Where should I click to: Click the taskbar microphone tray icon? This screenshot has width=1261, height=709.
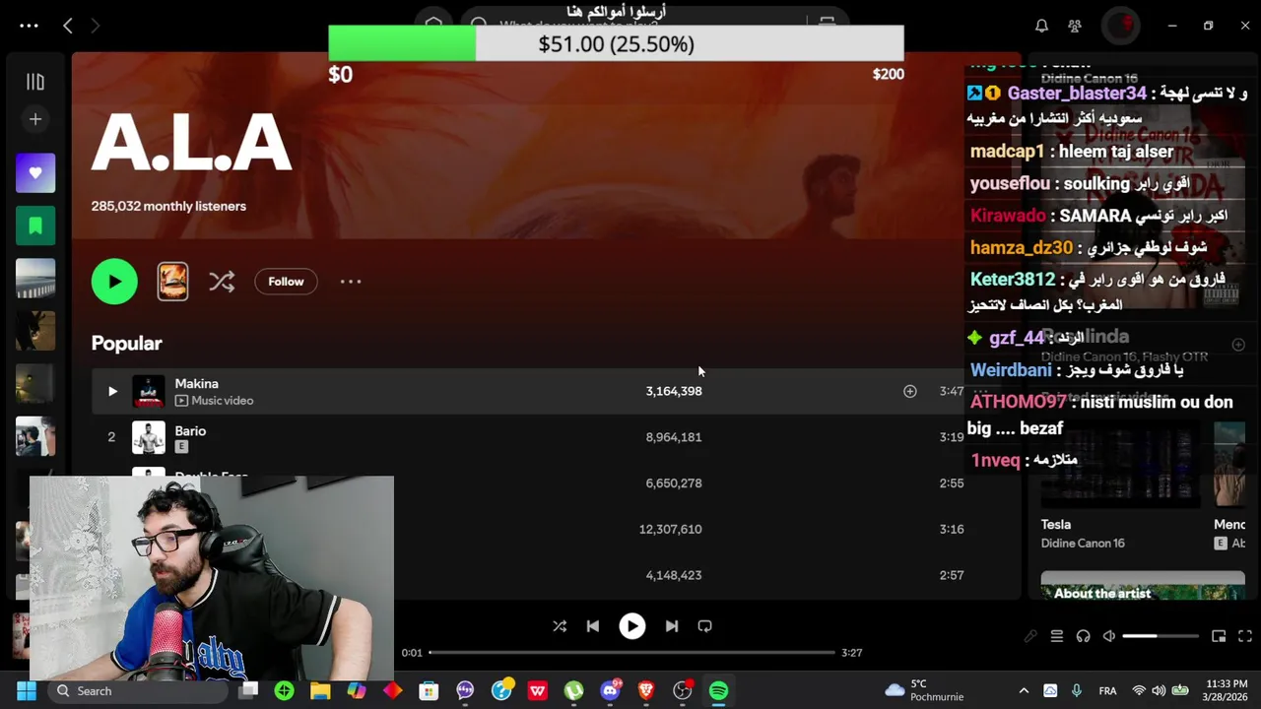point(1077,691)
